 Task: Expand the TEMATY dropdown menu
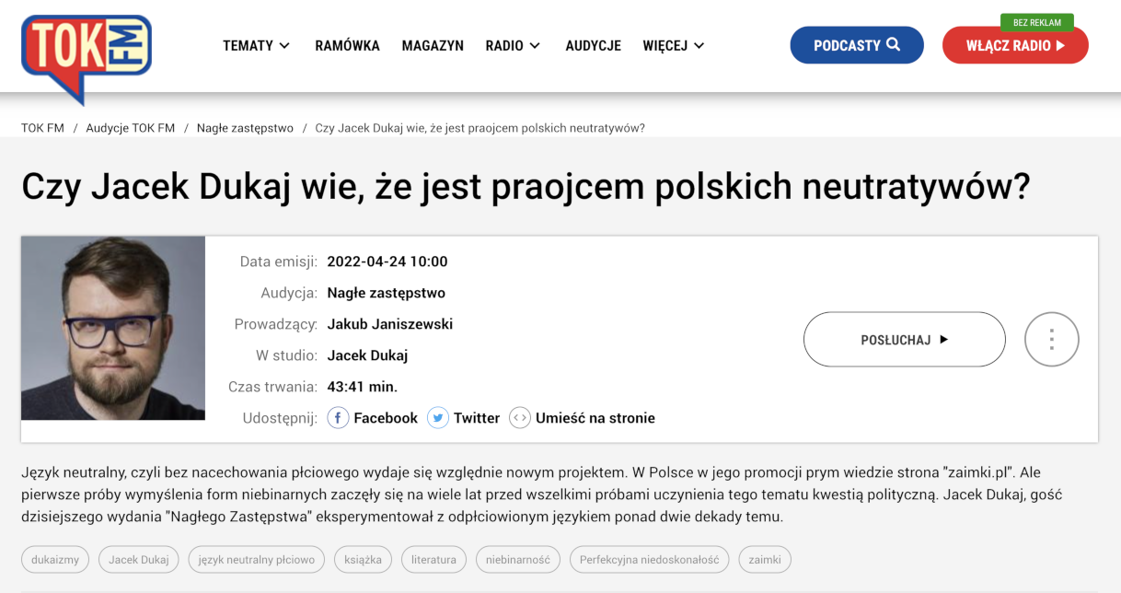click(x=257, y=45)
